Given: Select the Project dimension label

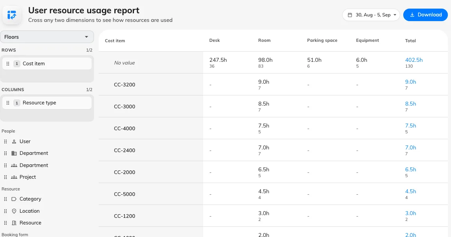Looking at the screenshot, I should (x=28, y=177).
